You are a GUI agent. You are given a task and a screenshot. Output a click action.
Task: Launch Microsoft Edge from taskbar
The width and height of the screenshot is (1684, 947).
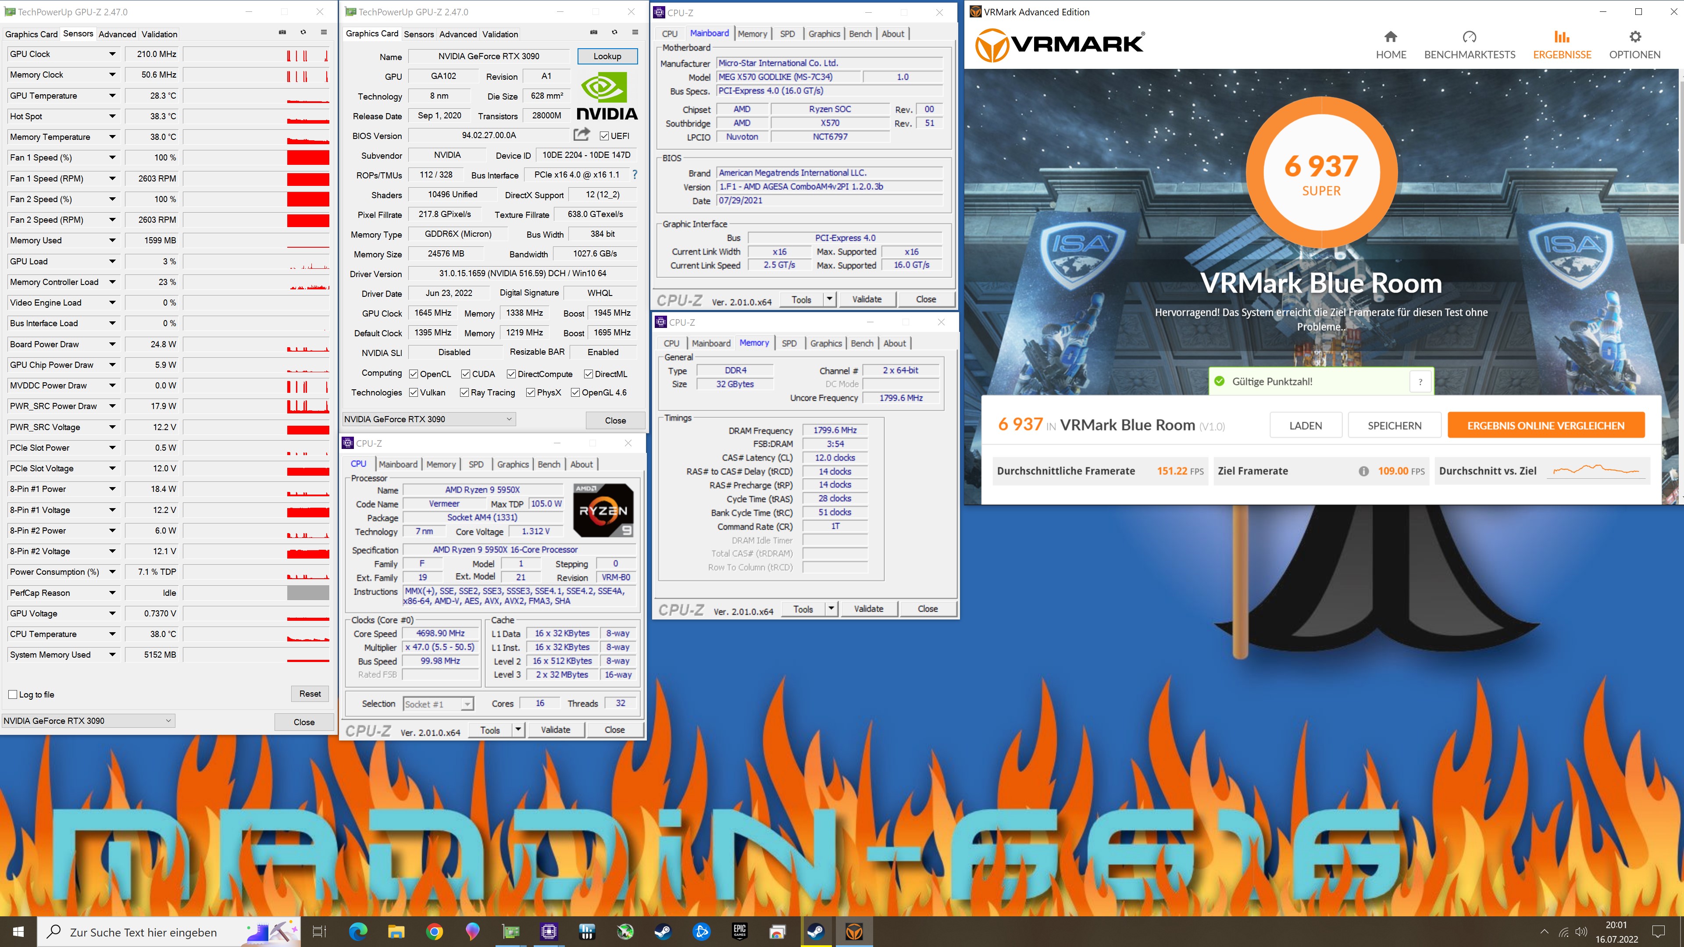click(358, 931)
